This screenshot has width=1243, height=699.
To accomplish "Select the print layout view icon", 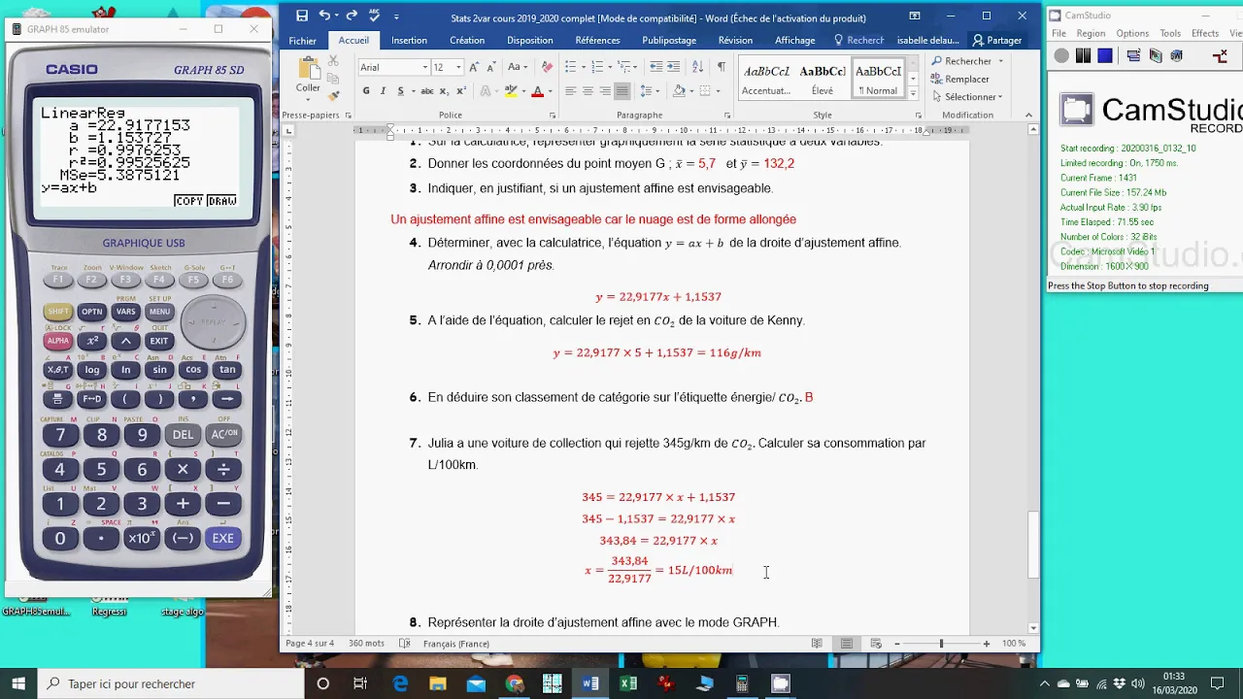I will click(847, 644).
